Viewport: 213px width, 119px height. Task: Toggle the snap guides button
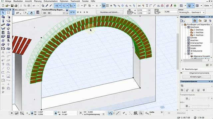64,6
